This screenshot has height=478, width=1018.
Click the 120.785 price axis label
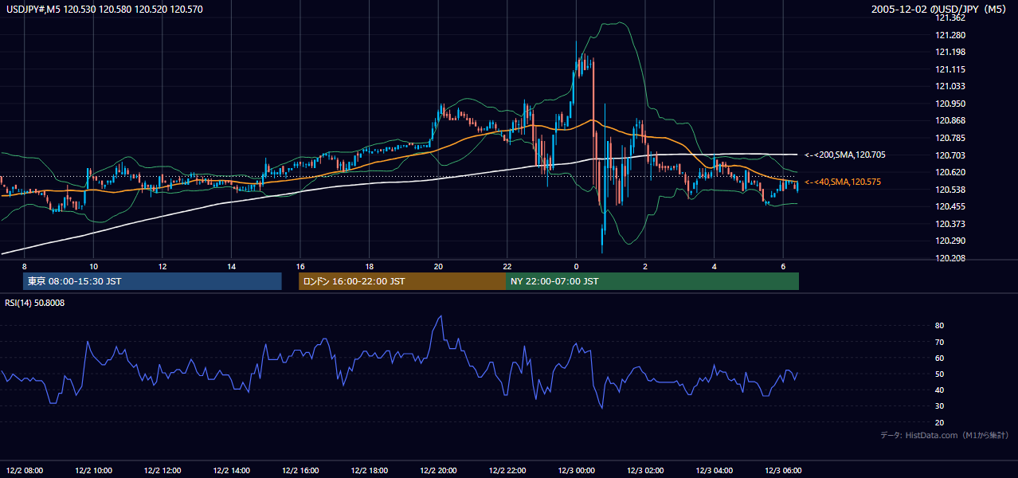pyautogui.click(x=950, y=138)
